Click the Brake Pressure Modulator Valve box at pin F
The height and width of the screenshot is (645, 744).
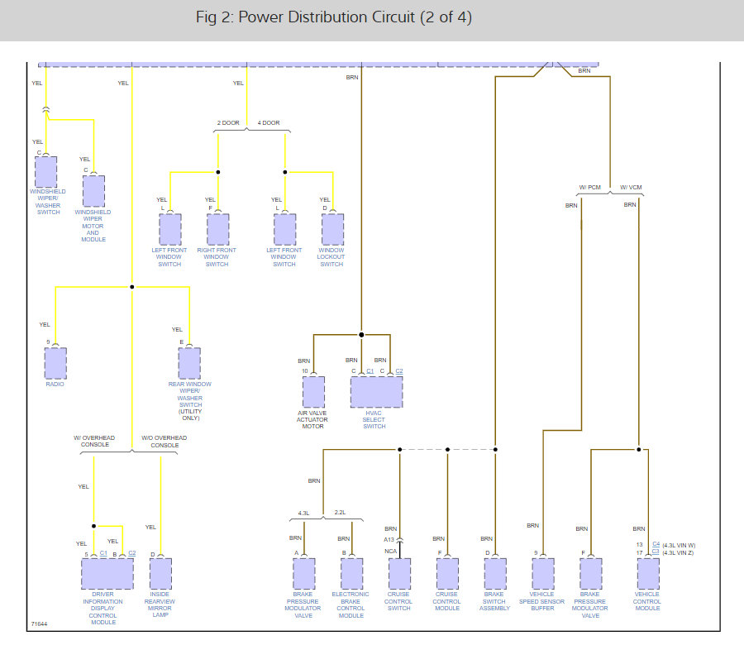[591, 573]
